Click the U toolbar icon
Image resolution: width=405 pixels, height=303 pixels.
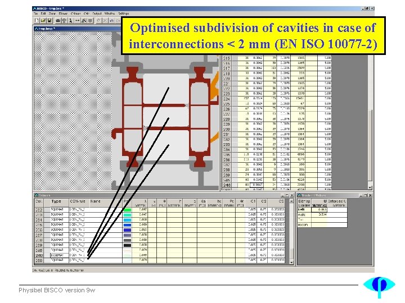coord(90,20)
